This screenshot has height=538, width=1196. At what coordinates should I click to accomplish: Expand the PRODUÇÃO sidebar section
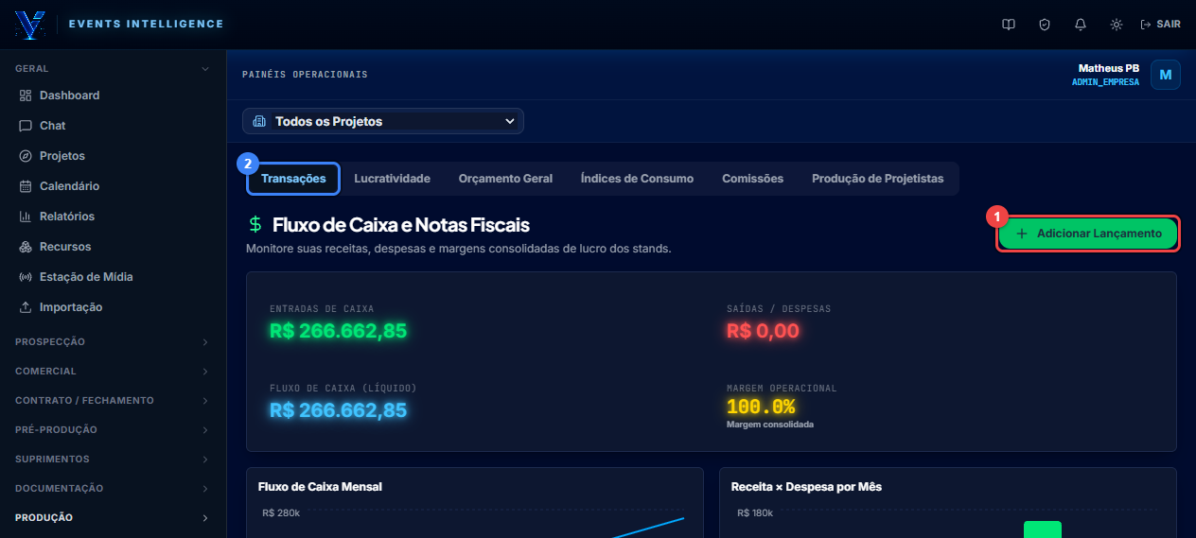pyautogui.click(x=114, y=517)
